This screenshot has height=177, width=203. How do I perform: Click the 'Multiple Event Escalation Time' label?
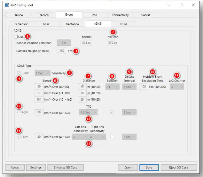coord(152,79)
